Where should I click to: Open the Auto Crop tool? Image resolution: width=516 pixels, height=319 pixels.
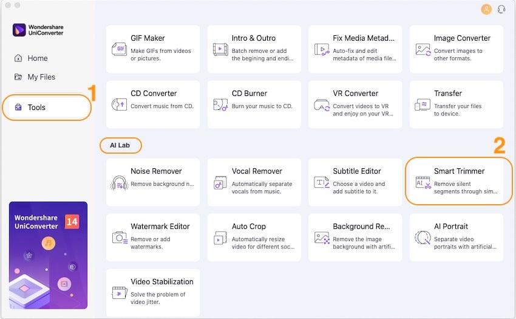tap(254, 236)
